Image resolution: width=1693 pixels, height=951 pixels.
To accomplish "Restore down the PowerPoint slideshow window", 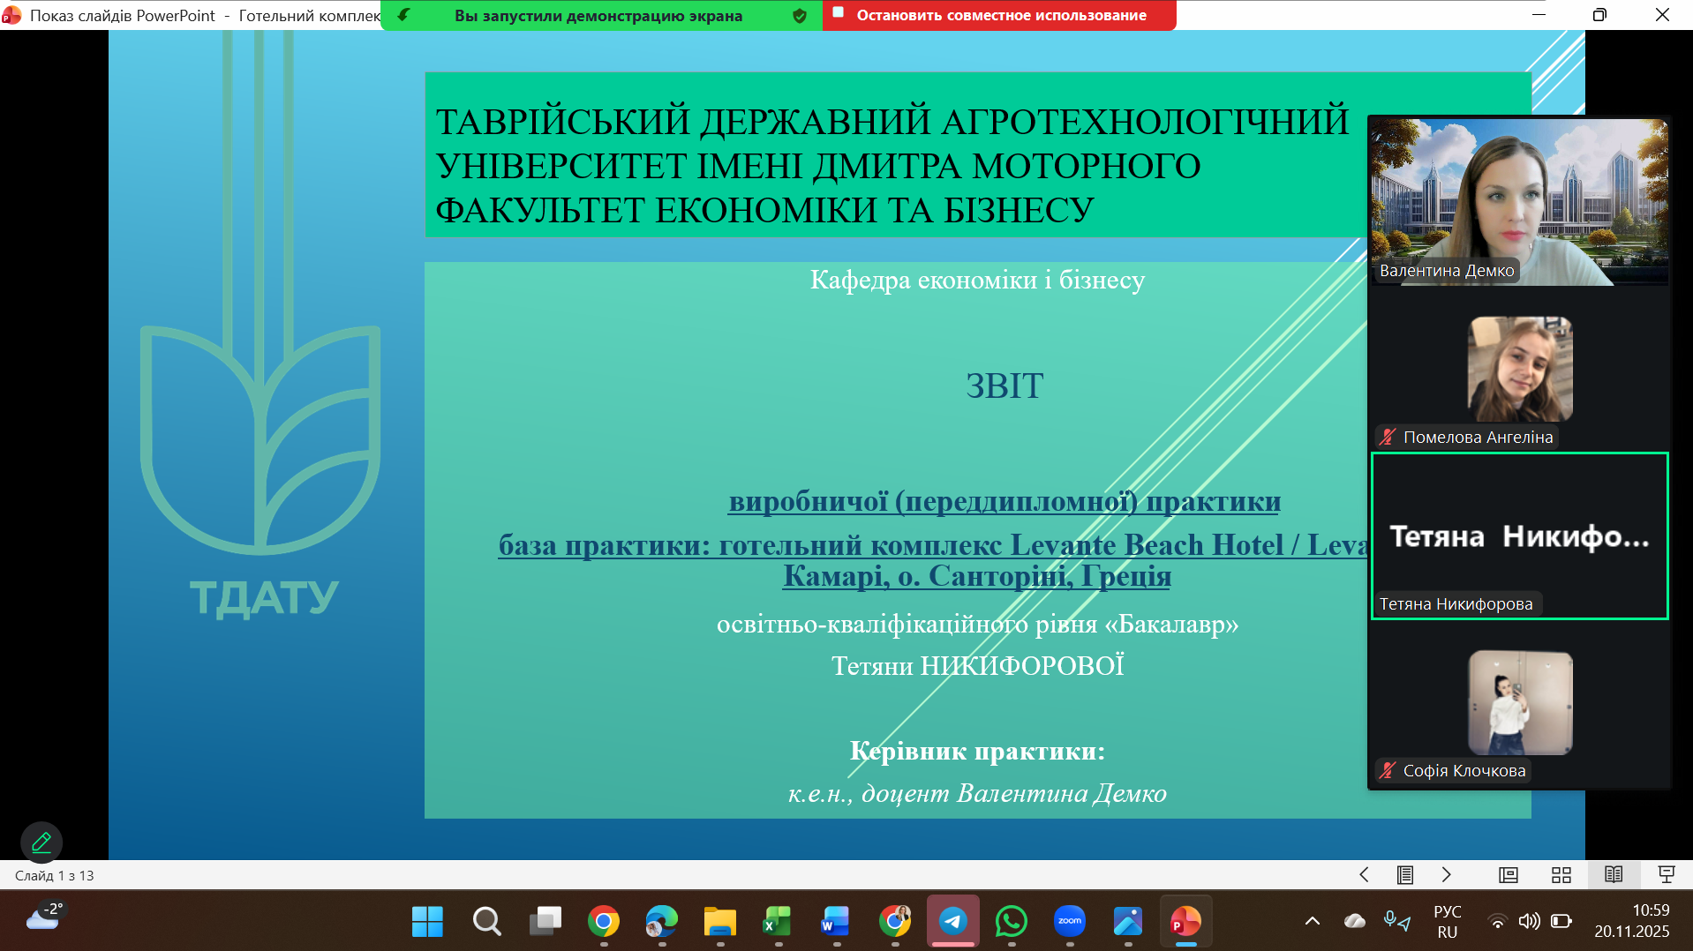I will (x=1599, y=15).
